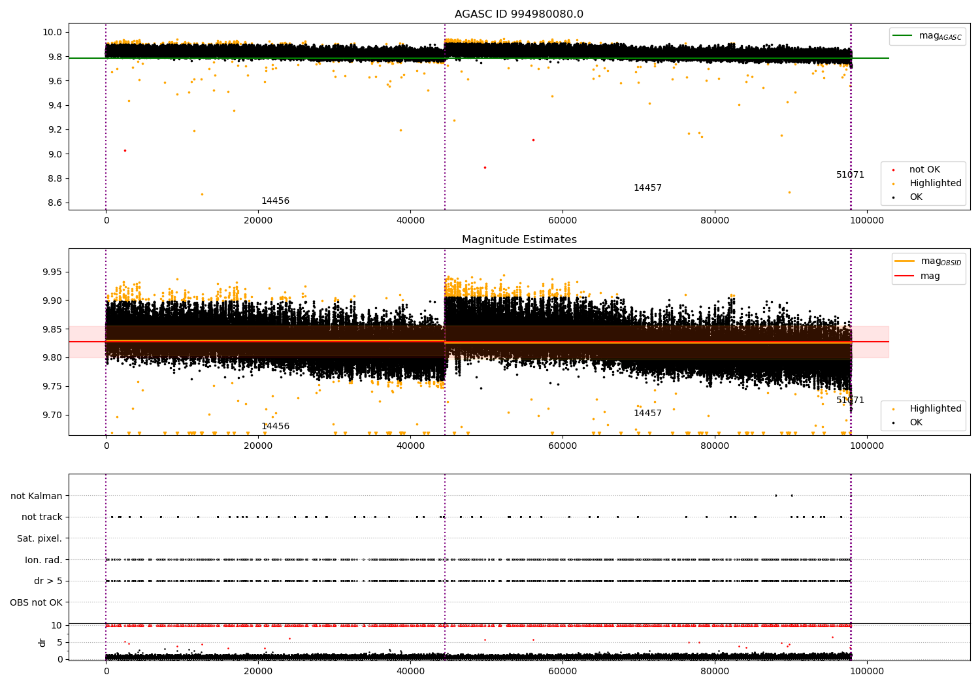Select the mag AGASC legend entry in the top plot

tap(928, 36)
